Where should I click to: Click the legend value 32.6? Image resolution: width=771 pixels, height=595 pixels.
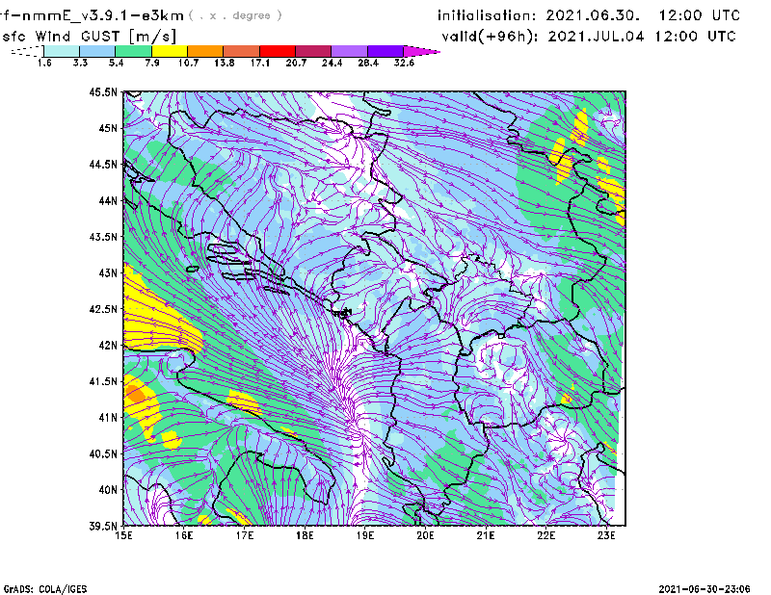[x=404, y=63]
